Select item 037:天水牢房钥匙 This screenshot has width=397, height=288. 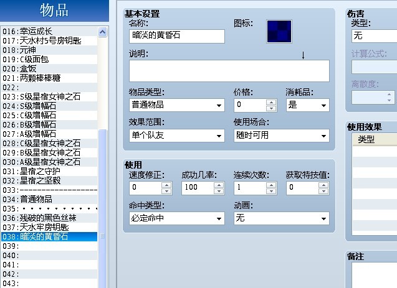(x=49, y=228)
